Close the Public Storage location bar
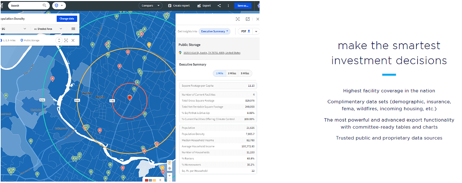The image size is (462, 183). (73, 40)
